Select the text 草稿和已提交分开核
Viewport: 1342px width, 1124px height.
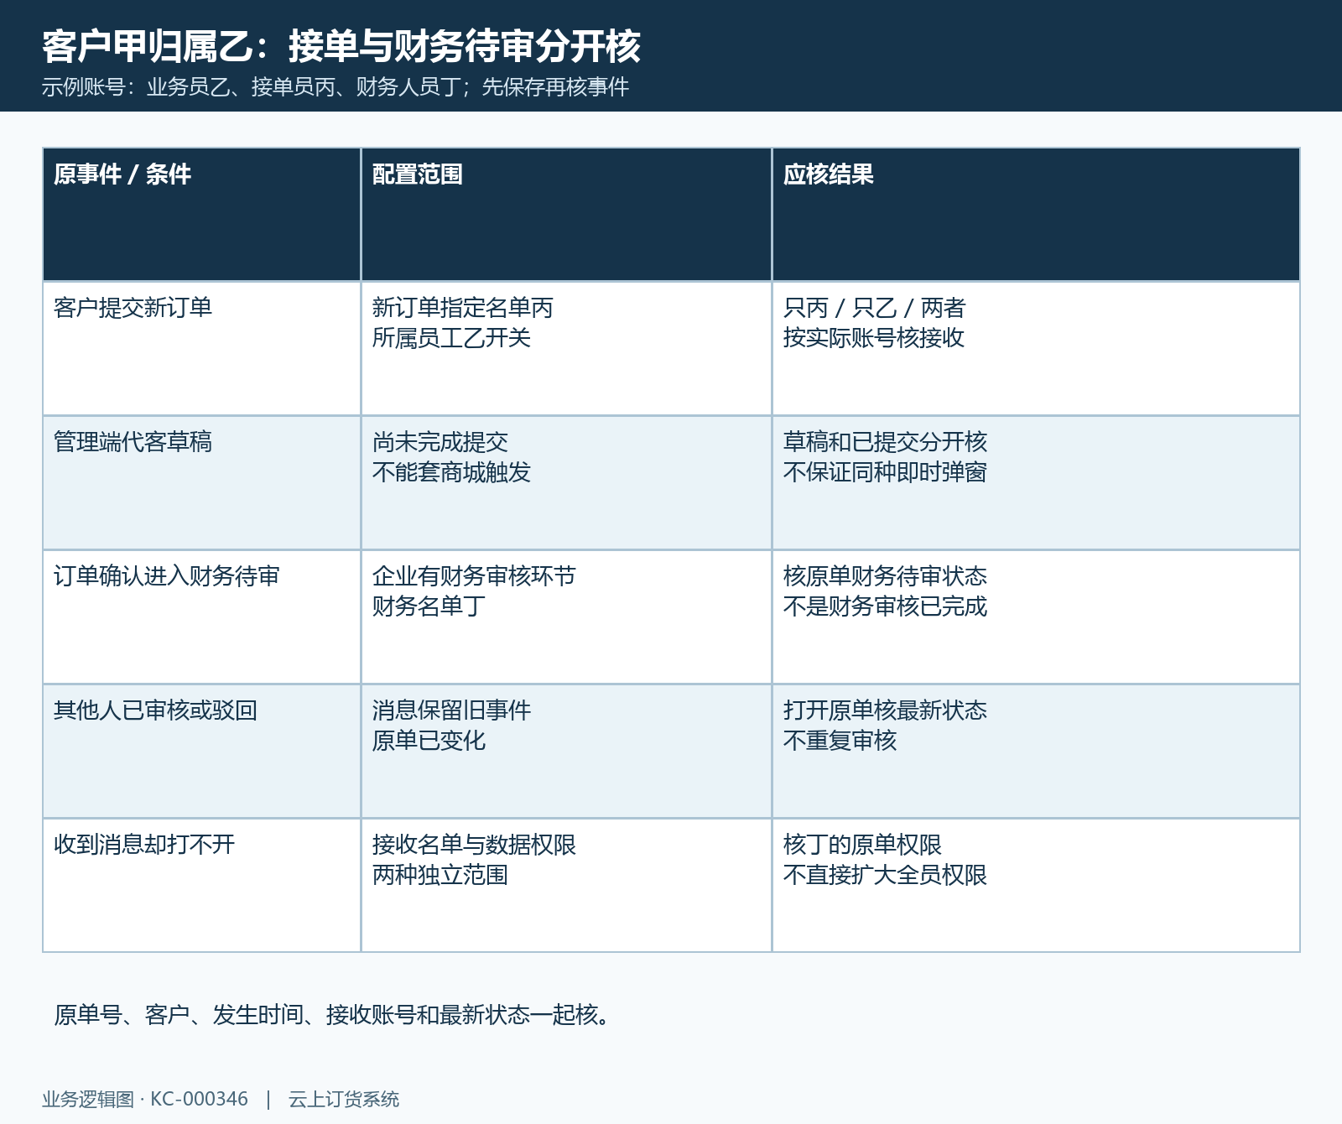coord(886,442)
